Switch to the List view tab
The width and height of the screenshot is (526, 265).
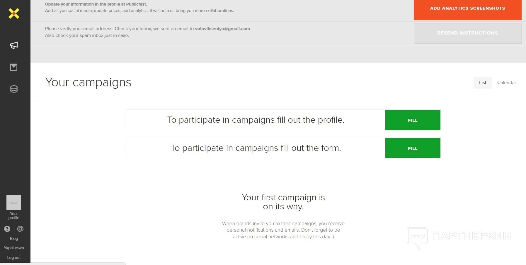[482, 83]
